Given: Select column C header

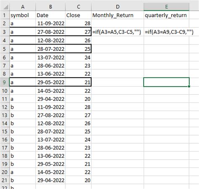Looking at the screenshot, I should 79,7.
